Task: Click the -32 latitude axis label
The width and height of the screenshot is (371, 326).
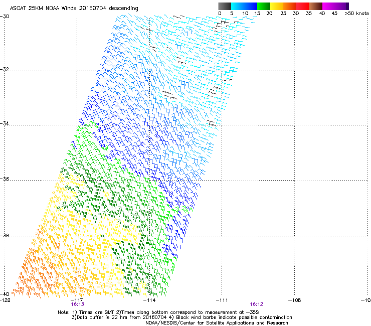Action: click(x=5, y=69)
